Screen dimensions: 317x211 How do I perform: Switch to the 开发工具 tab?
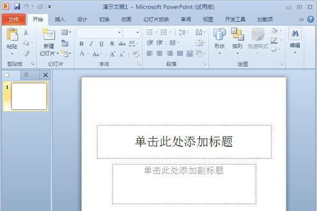coord(235,20)
